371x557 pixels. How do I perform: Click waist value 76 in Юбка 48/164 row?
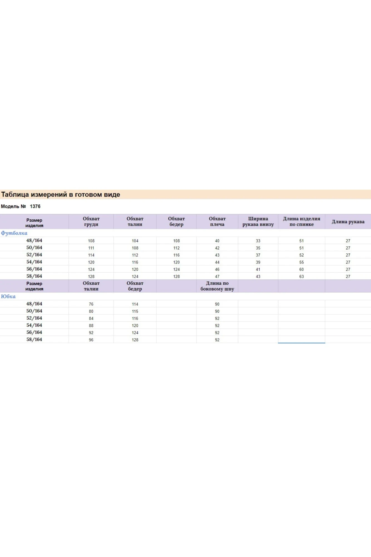pyautogui.click(x=91, y=304)
